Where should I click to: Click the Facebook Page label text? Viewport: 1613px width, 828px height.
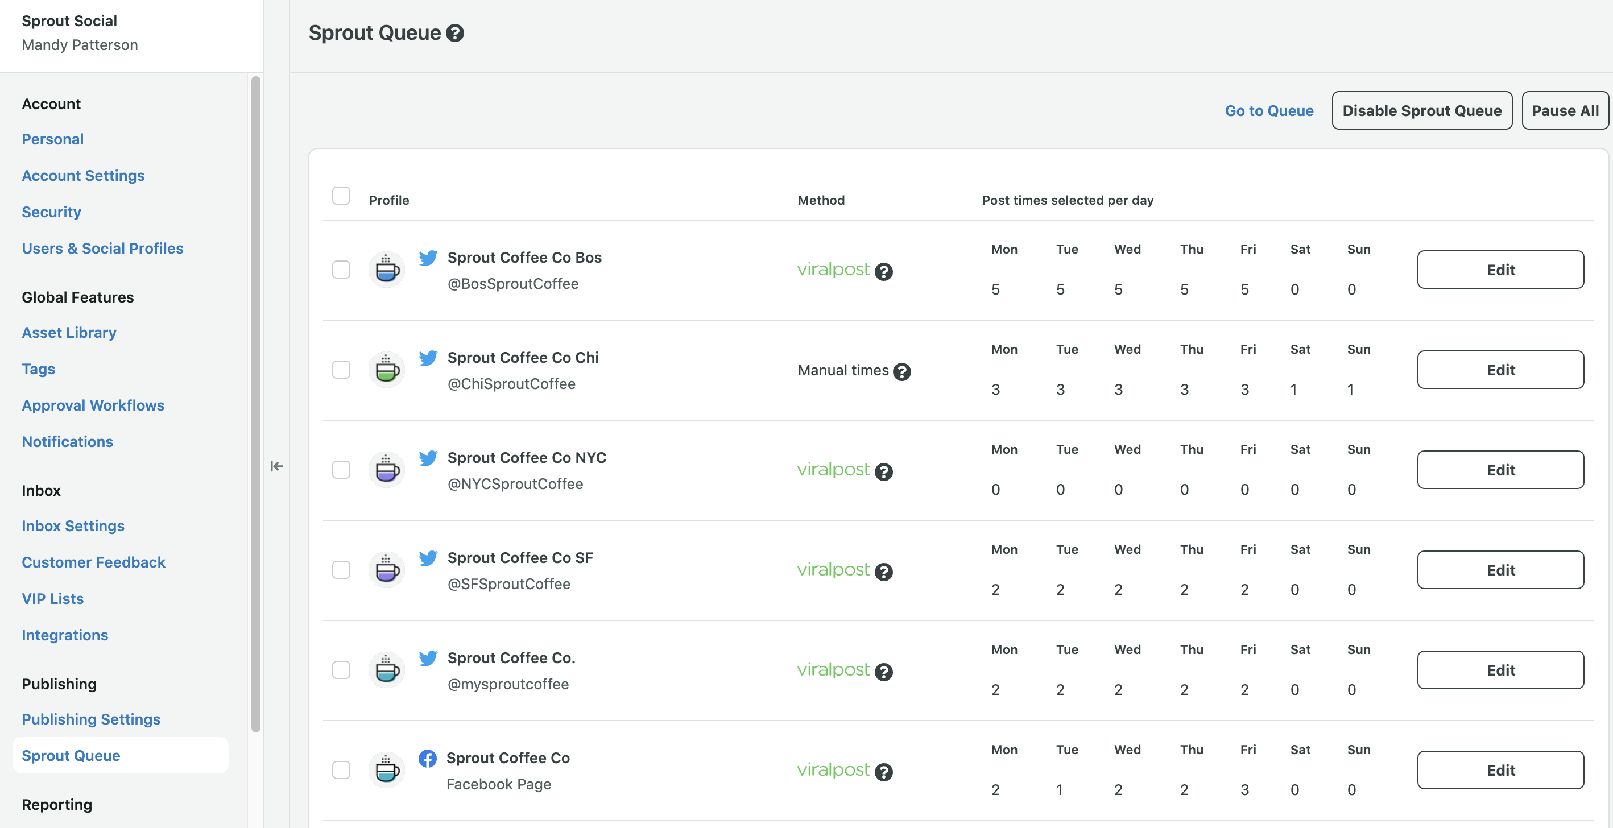[498, 784]
